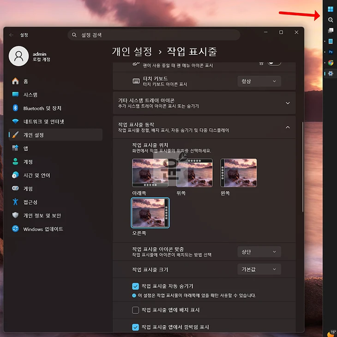Open 앱 settings category
The height and width of the screenshot is (337, 337).
tap(55, 148)
